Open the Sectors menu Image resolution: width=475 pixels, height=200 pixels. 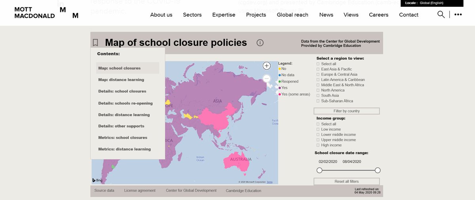(x=192, y=15)
